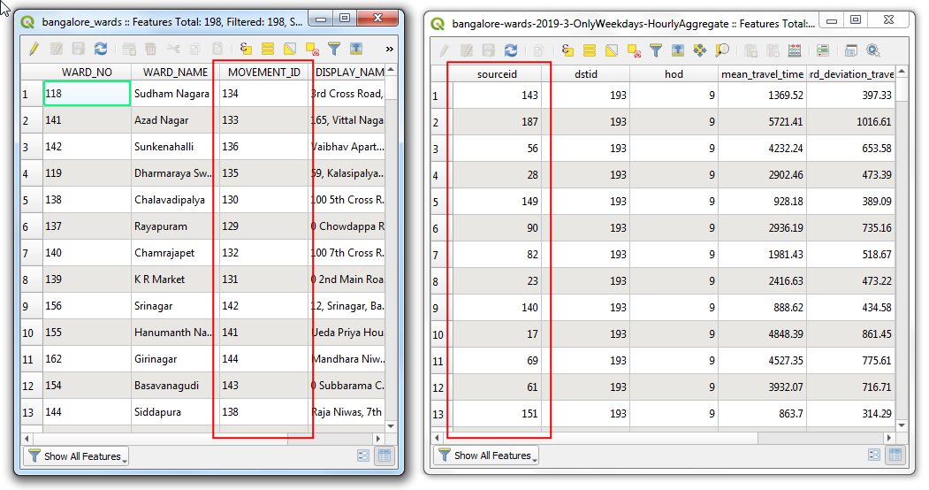The width and height of the screenshot is (929, 490).
Task: Click Select All in bangalore_wards toolbar
Action: tap(268, 50)
